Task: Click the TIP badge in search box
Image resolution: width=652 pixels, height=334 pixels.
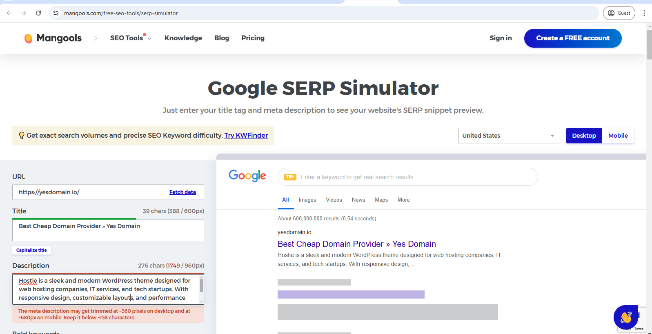Action: pyautogui.click(x=290, y=177)
